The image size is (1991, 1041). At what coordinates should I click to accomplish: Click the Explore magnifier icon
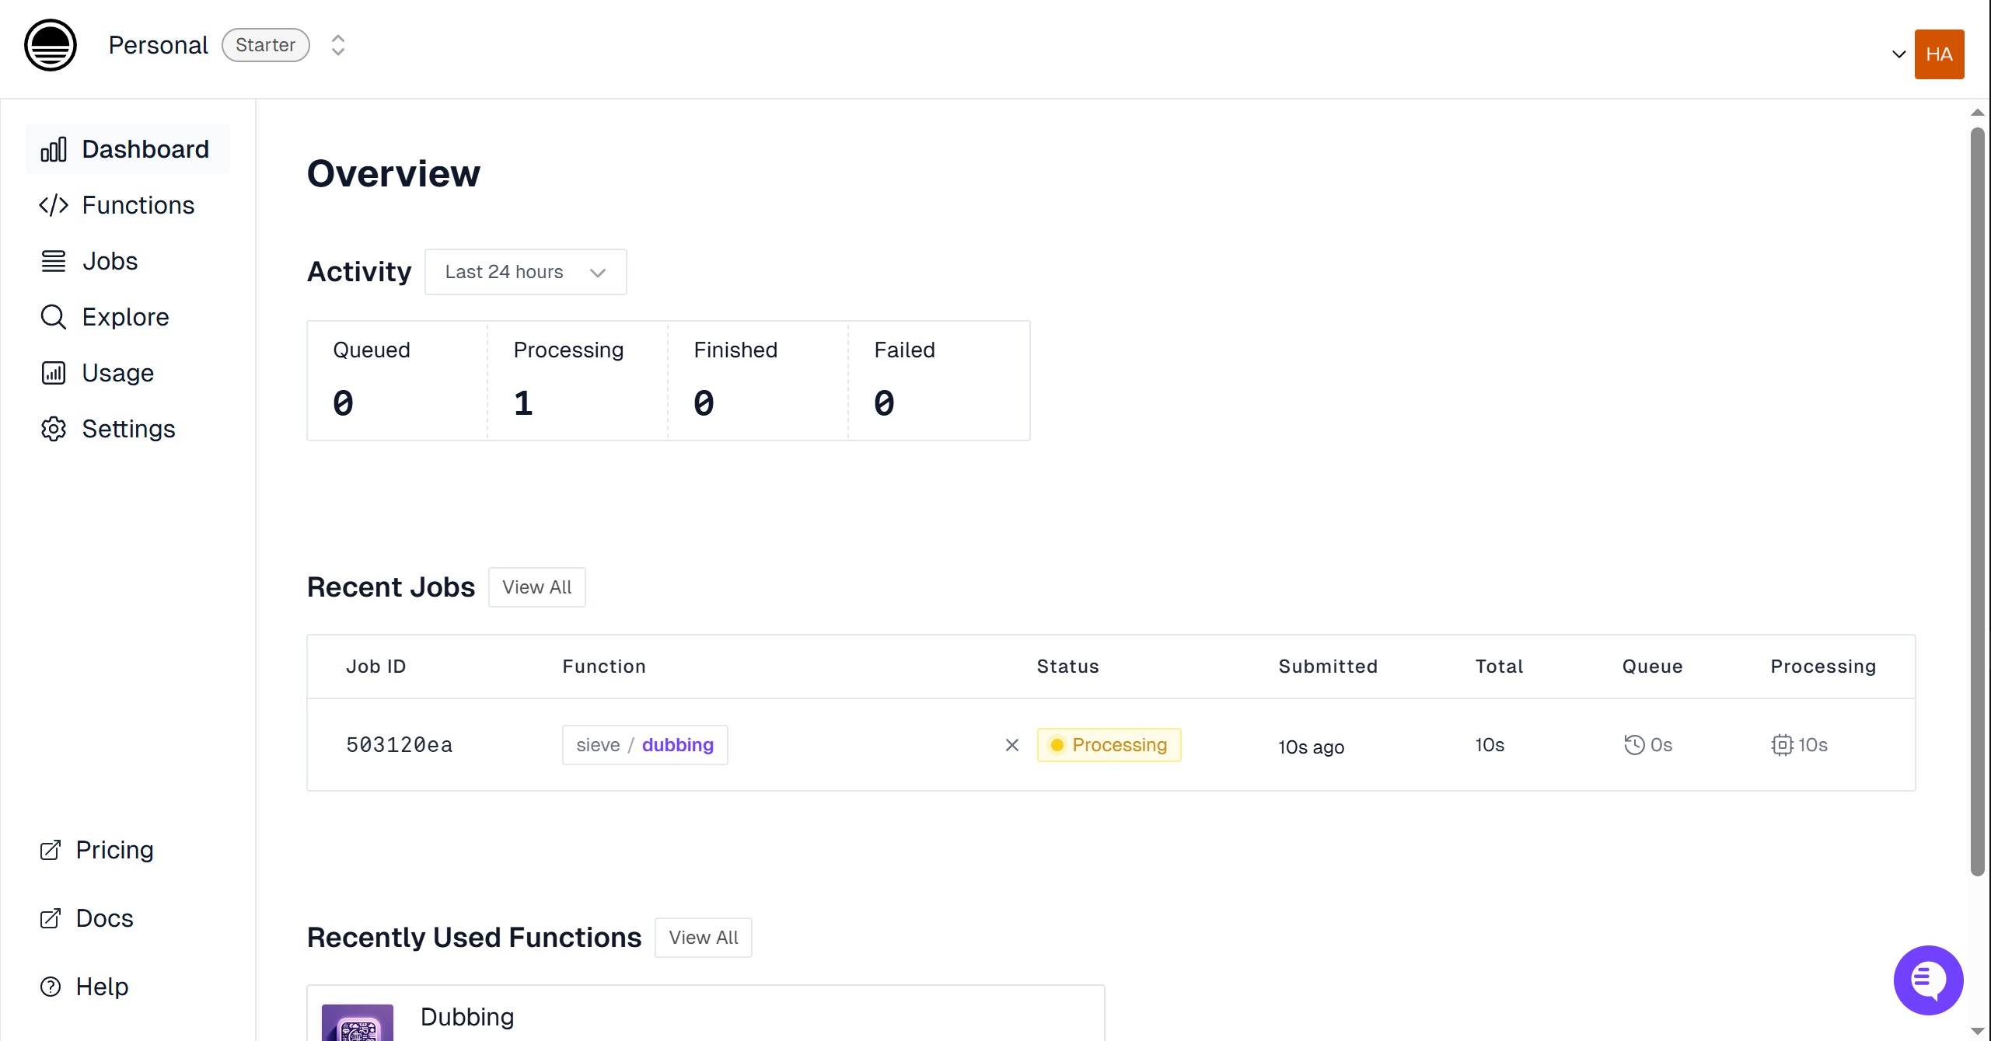point(54,317)
